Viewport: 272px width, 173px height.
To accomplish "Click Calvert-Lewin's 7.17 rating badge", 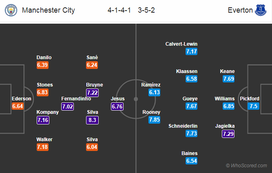I will tap(191, 51).
